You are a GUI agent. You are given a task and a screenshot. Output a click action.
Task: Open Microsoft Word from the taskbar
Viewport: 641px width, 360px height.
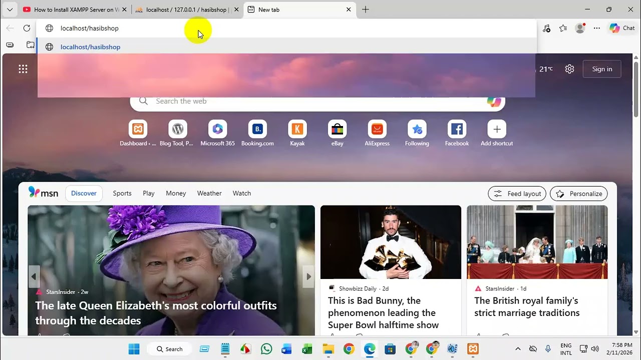tap(286, 348)
